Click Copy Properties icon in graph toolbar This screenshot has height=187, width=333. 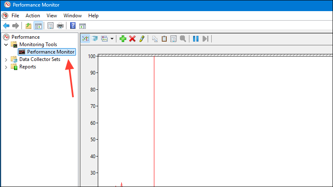tap(155, 39)
